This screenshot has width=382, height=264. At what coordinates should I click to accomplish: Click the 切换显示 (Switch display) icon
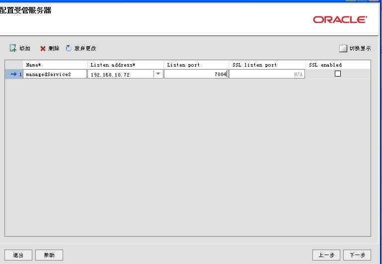[343, 48]
